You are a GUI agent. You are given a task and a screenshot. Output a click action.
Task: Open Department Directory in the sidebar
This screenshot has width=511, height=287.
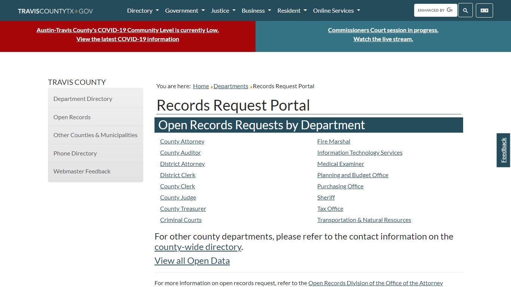[95, 99]
